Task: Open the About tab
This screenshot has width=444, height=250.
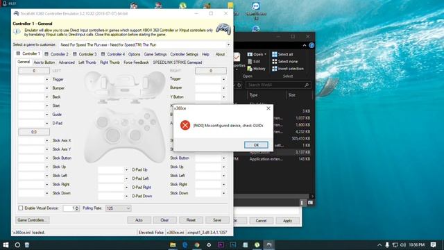Action: (220, 54)
